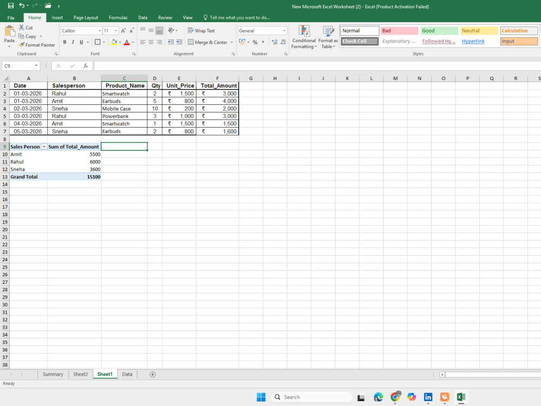This screenshot has height=406, width=541.
Task: Click the Name Box showing C9
Action: click(x=20, y=65)
